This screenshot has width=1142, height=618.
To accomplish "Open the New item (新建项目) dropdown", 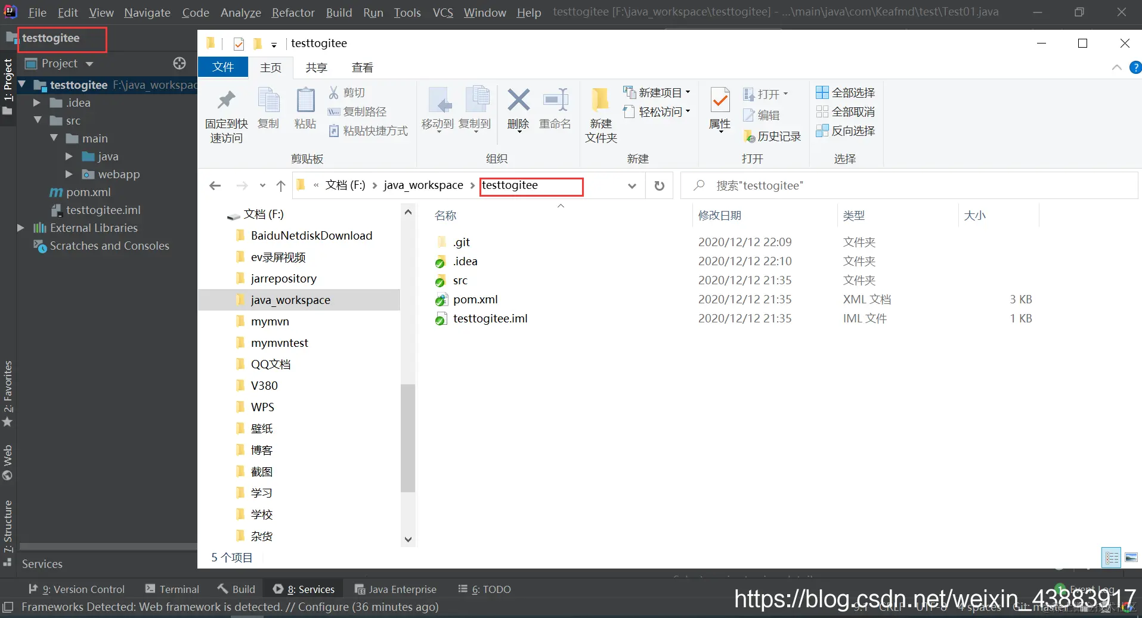I will tap(657, 92).
